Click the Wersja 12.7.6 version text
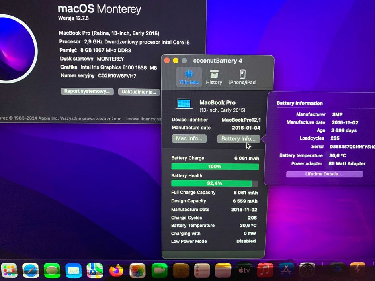 tap(73, 18)
